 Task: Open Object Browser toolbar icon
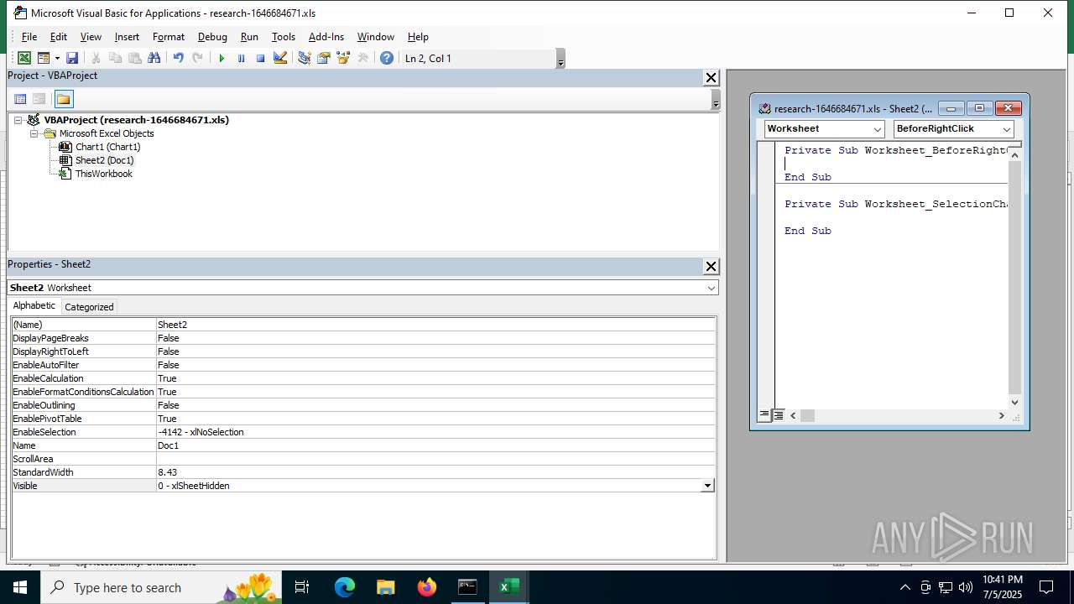[x=342, y=58]
